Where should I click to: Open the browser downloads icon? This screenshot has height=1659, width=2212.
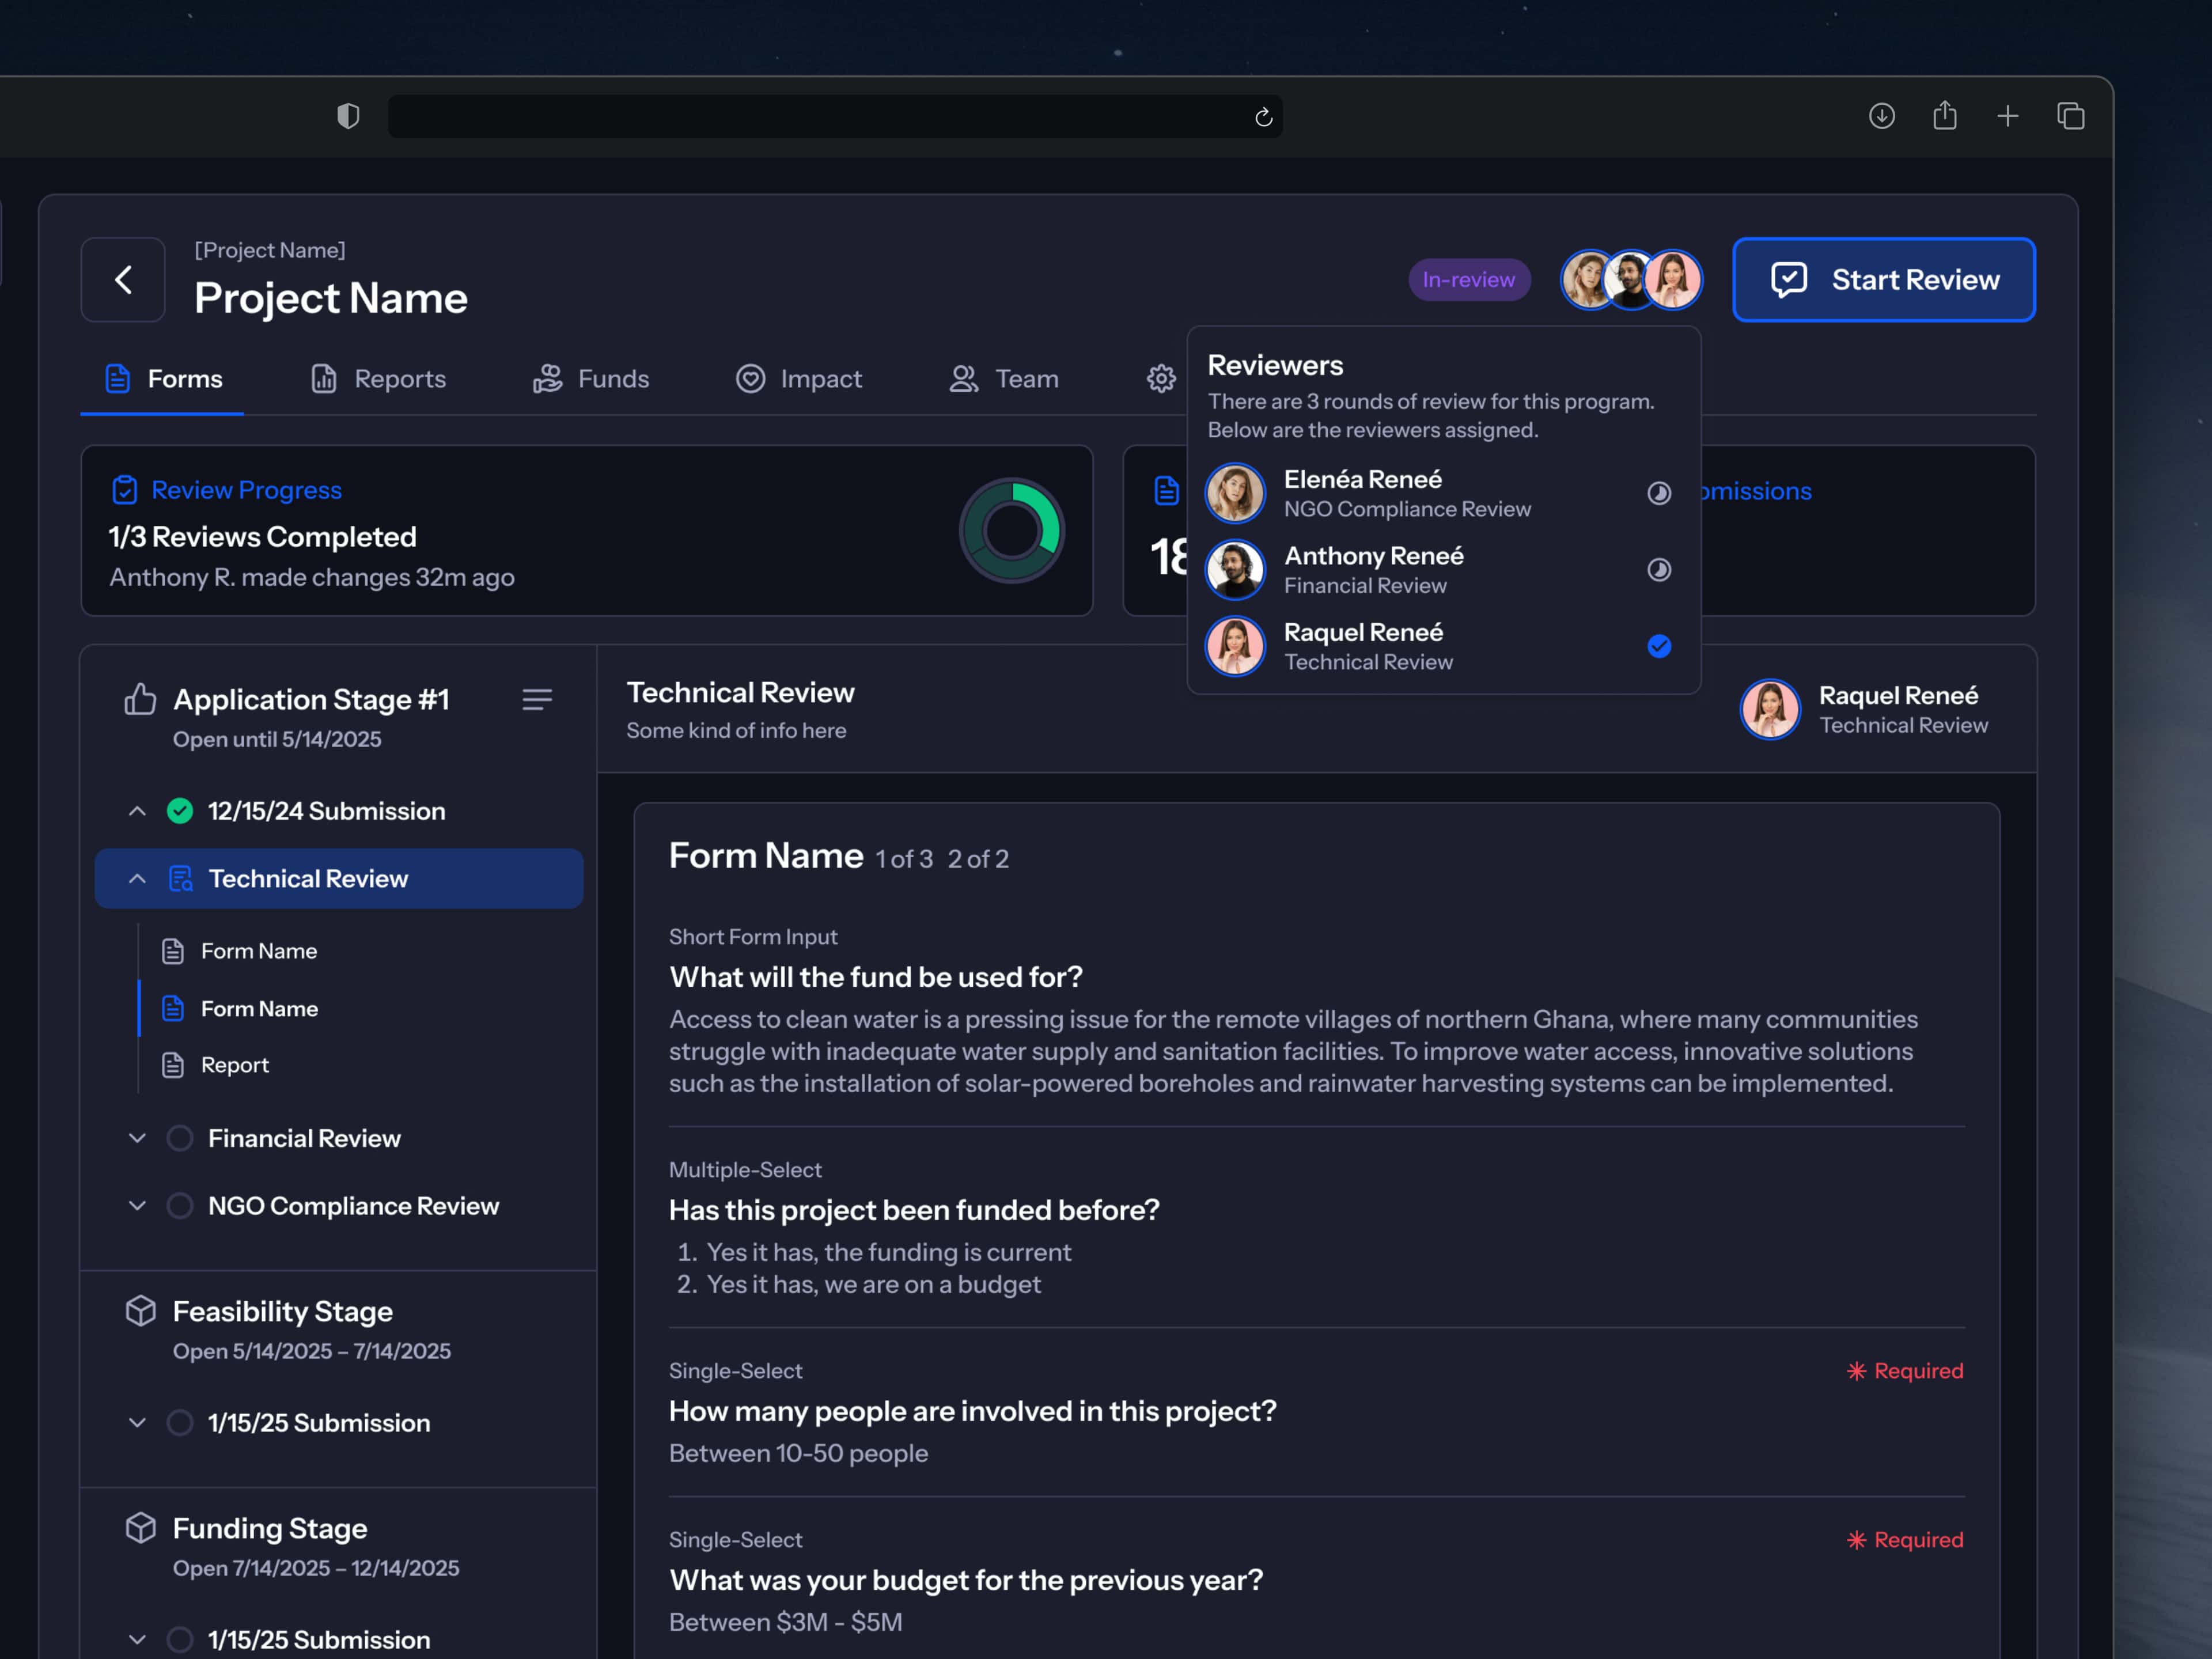pos(1881,116)
